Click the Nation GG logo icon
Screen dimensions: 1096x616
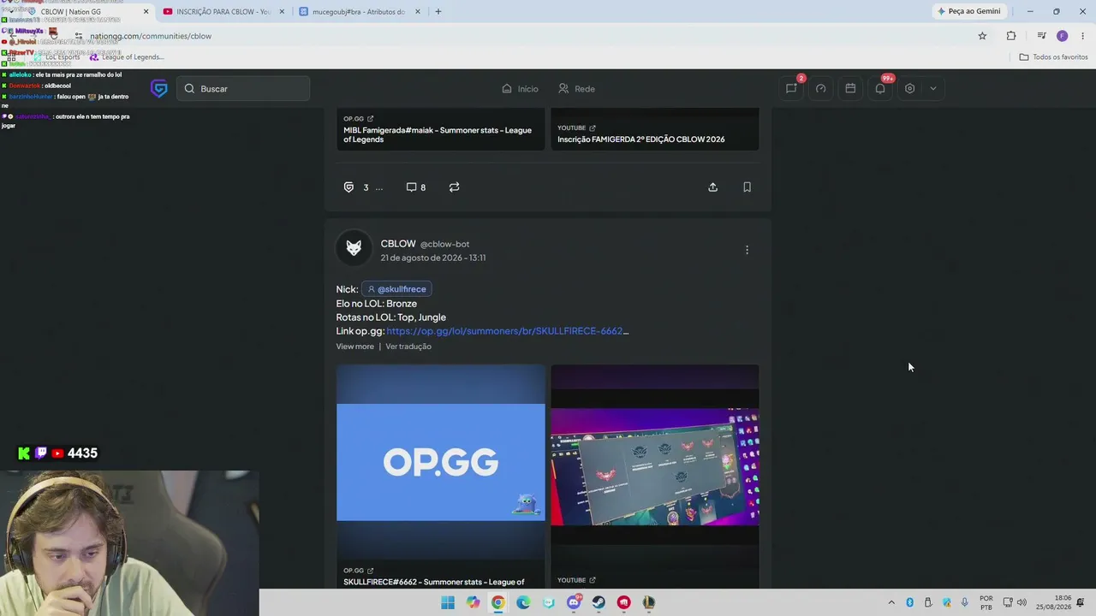point(159,88)
